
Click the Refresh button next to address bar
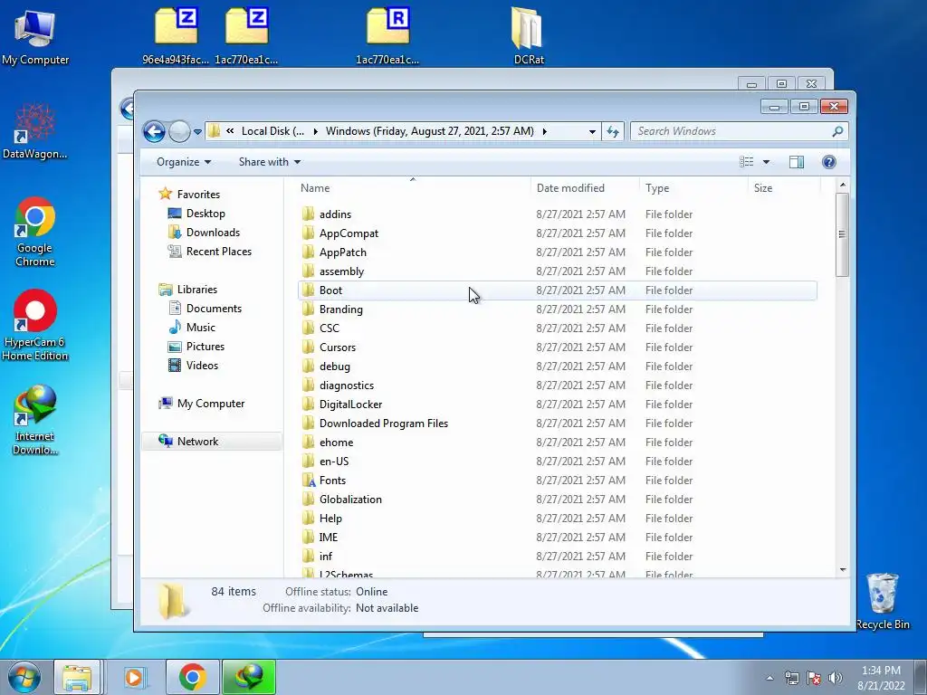coord(613,131)
